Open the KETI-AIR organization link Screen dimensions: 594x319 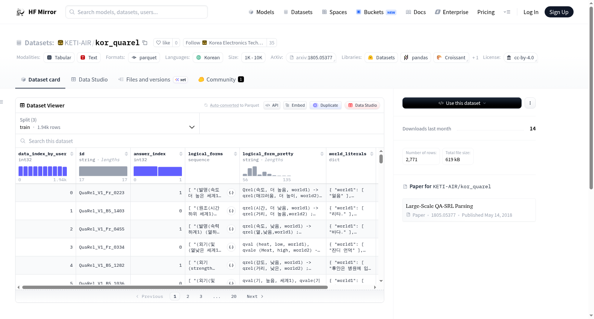78,43
